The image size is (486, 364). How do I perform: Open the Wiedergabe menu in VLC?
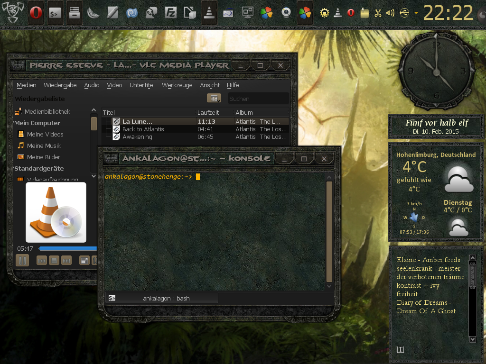pos(60,85)
